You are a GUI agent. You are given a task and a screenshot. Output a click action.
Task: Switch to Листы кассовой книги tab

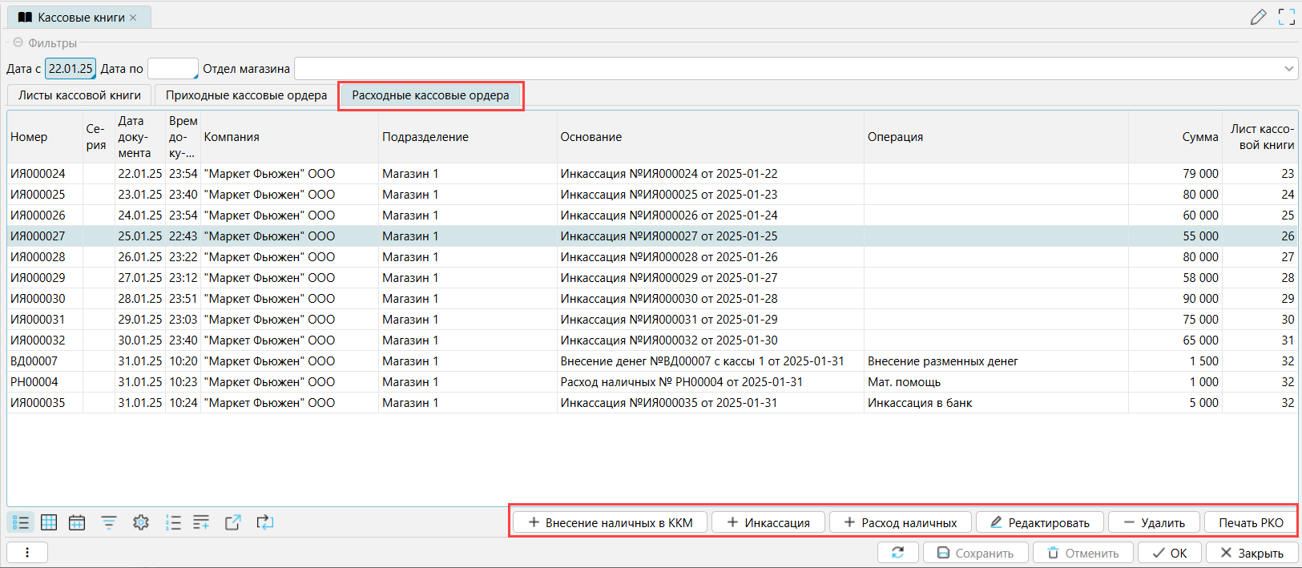pos(79,95)
